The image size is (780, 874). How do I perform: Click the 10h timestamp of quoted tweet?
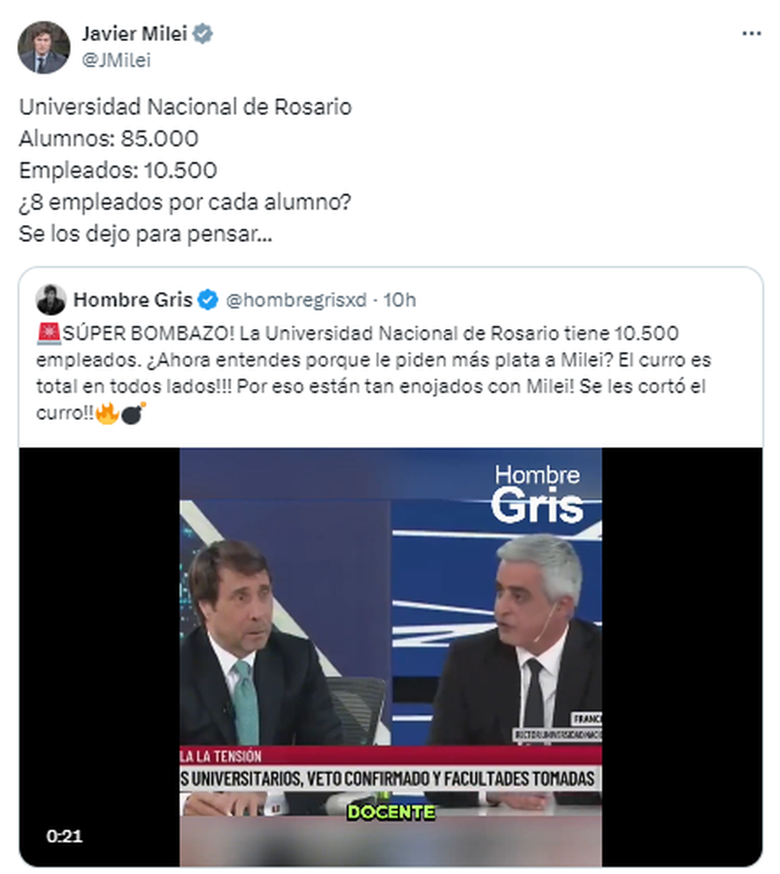point(399,300)
